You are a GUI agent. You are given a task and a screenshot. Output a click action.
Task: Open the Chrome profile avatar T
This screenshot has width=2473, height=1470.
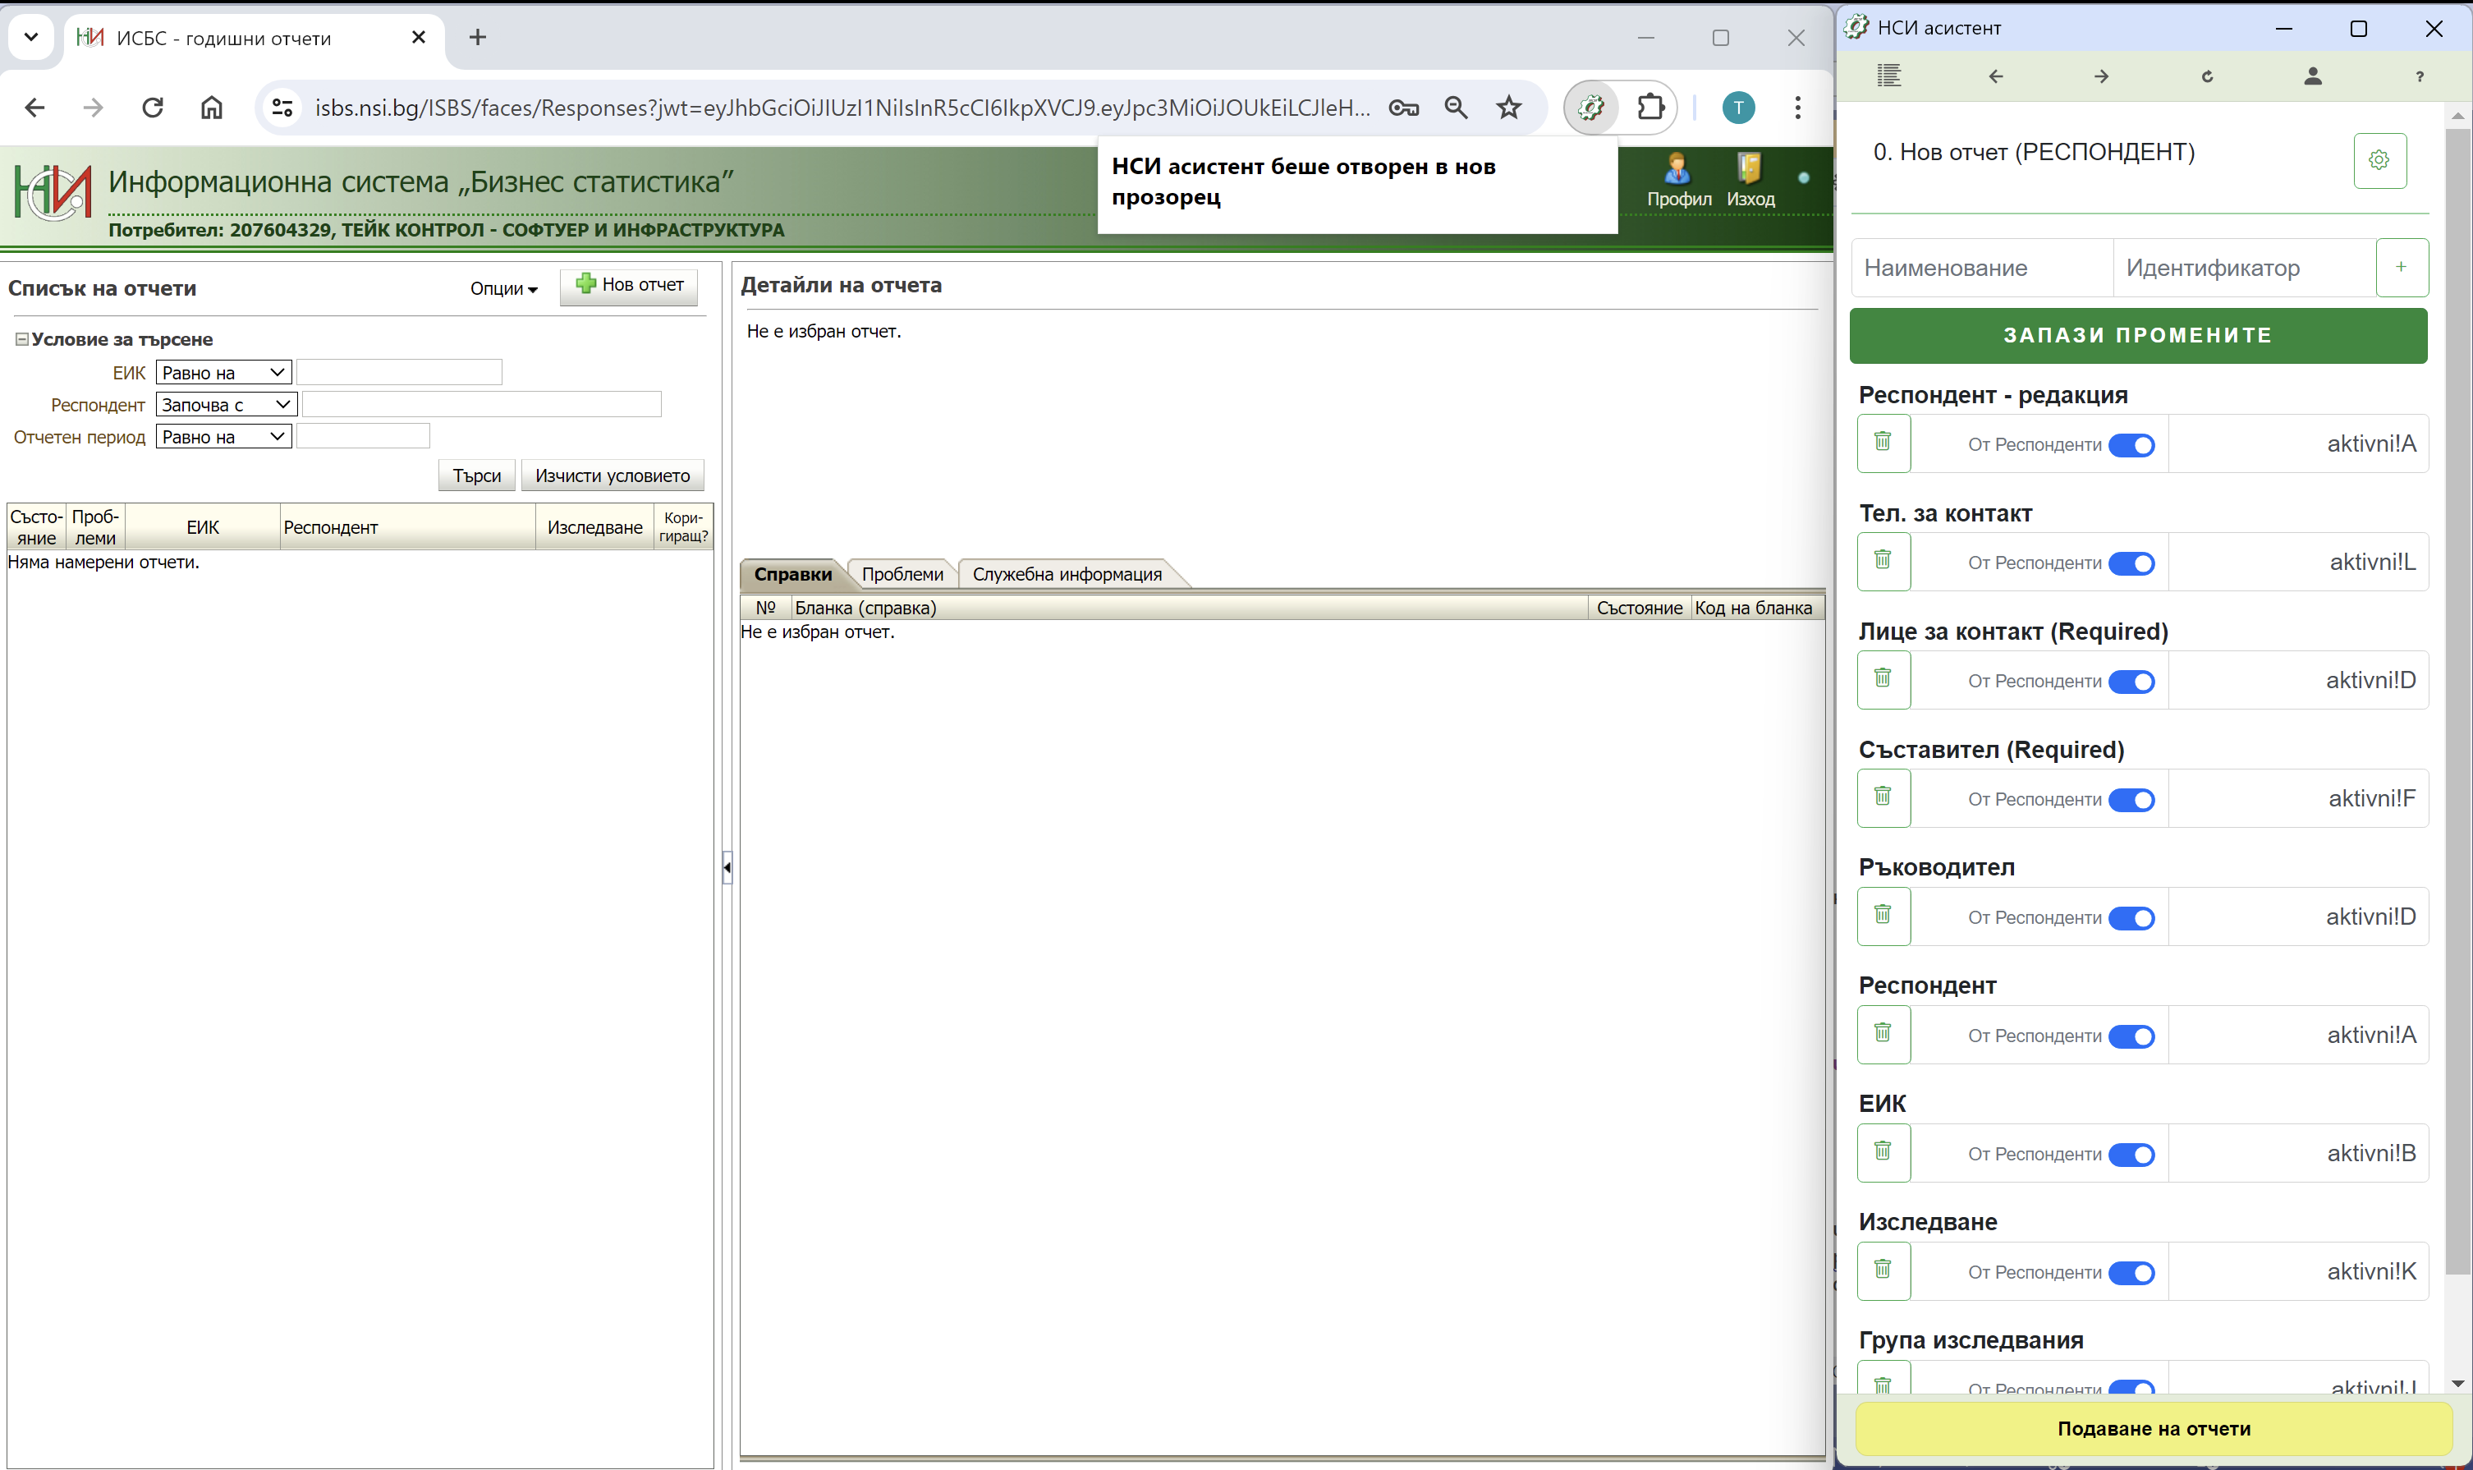tap(1738, 107)
